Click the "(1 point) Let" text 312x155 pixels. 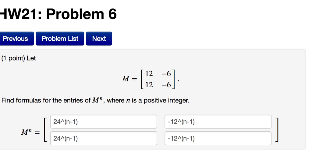pyautogui.click(x=19, y=58)
